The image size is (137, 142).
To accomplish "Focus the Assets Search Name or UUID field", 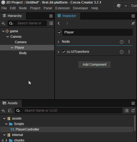I will [x=72, y=111].
